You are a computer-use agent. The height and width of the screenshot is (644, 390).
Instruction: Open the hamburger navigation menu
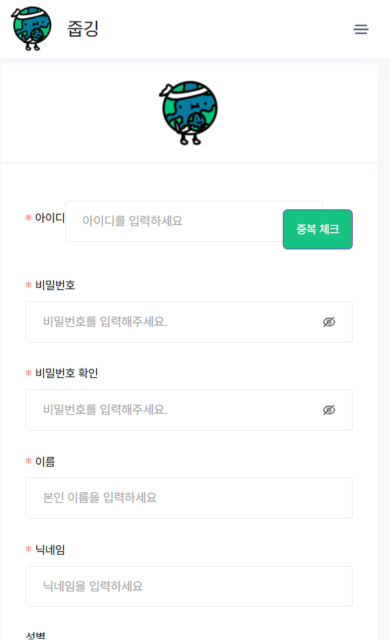point(361,29)
